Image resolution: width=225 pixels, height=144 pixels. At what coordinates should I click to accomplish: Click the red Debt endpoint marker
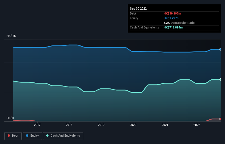click(x=220, y=119)
